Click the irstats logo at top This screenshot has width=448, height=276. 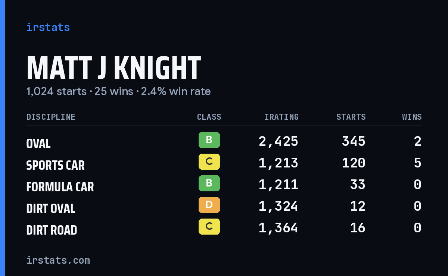click(x=48, y=27)
